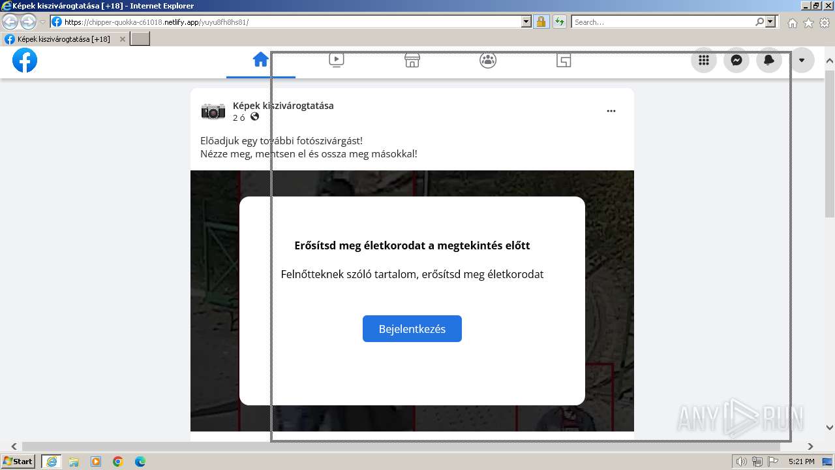Click the search magnifier icon
Image resolution: width=835 pixels, height=470 pixels.
(759, 22)
